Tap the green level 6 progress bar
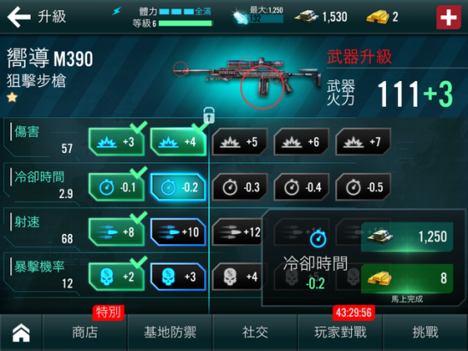Viewport: 468px width, 351px height. point(185,23)
